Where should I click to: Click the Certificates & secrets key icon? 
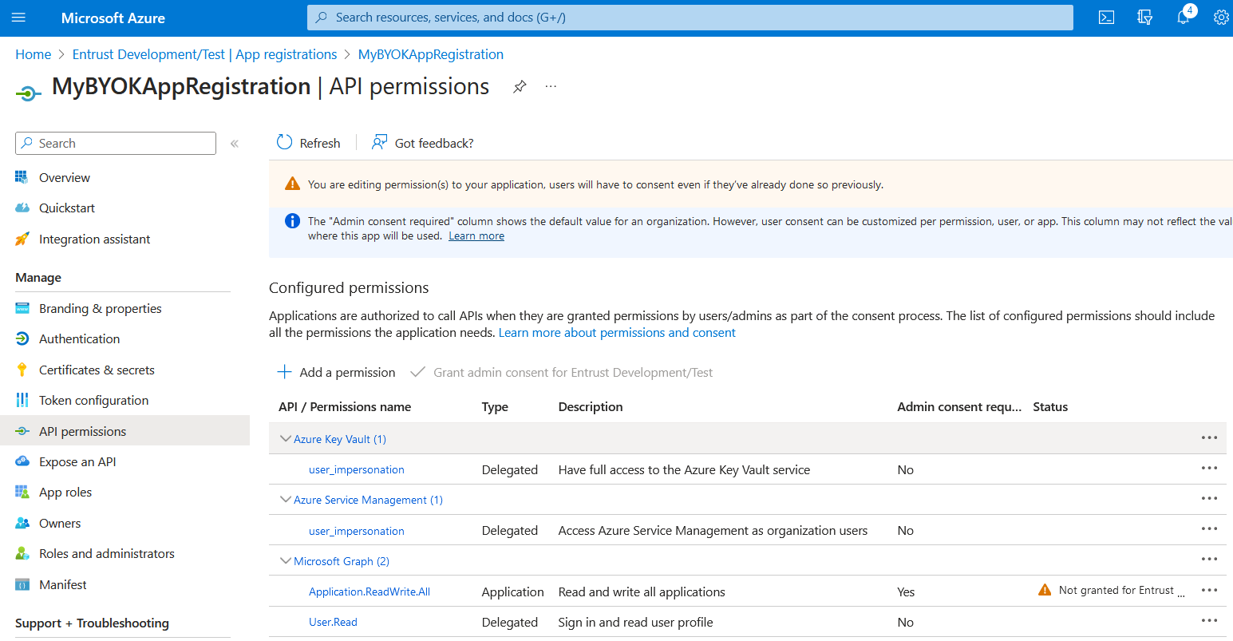coord(22,370)
